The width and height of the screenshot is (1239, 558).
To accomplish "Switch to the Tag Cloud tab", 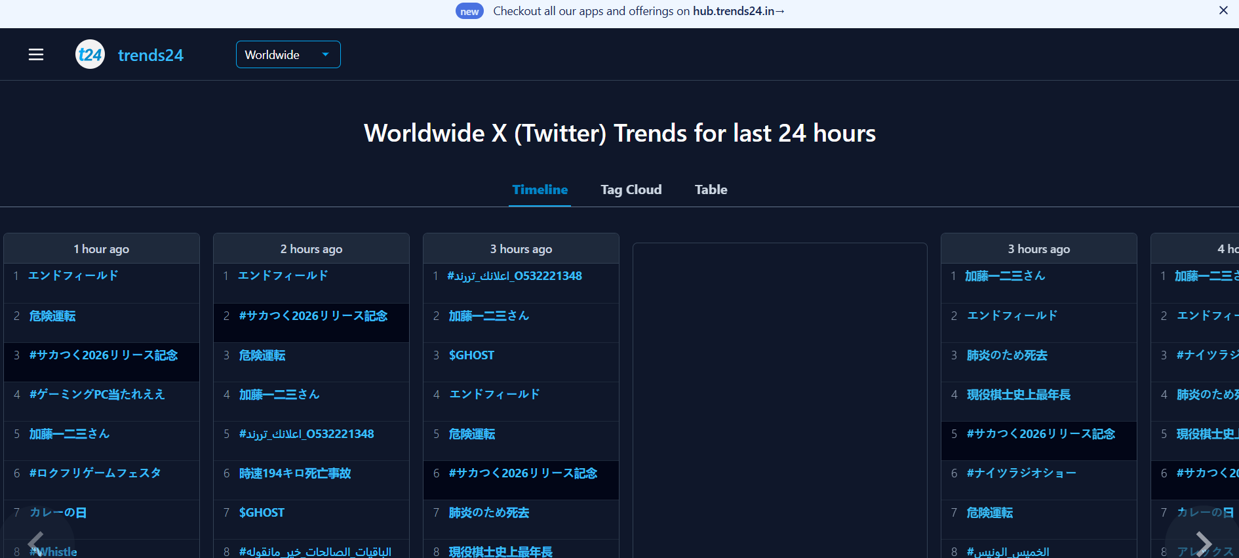I will [x=631, y=189].
